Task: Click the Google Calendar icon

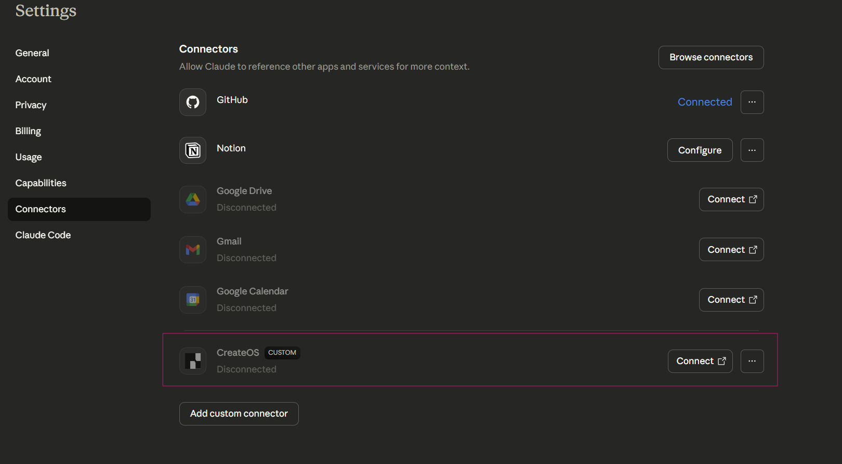Action: click(x=193, y=300)
